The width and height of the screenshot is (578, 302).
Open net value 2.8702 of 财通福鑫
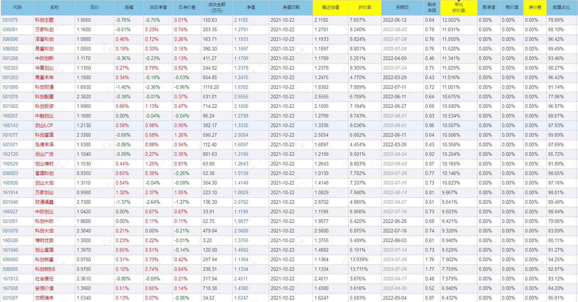coord(241,202)
